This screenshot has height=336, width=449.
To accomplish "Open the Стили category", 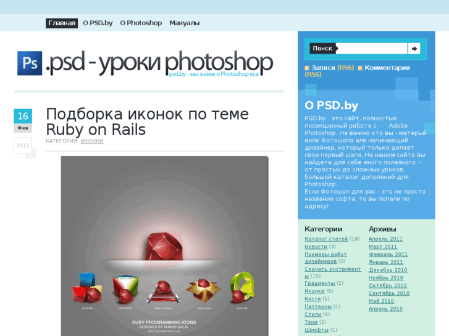I will coord(313,314).
